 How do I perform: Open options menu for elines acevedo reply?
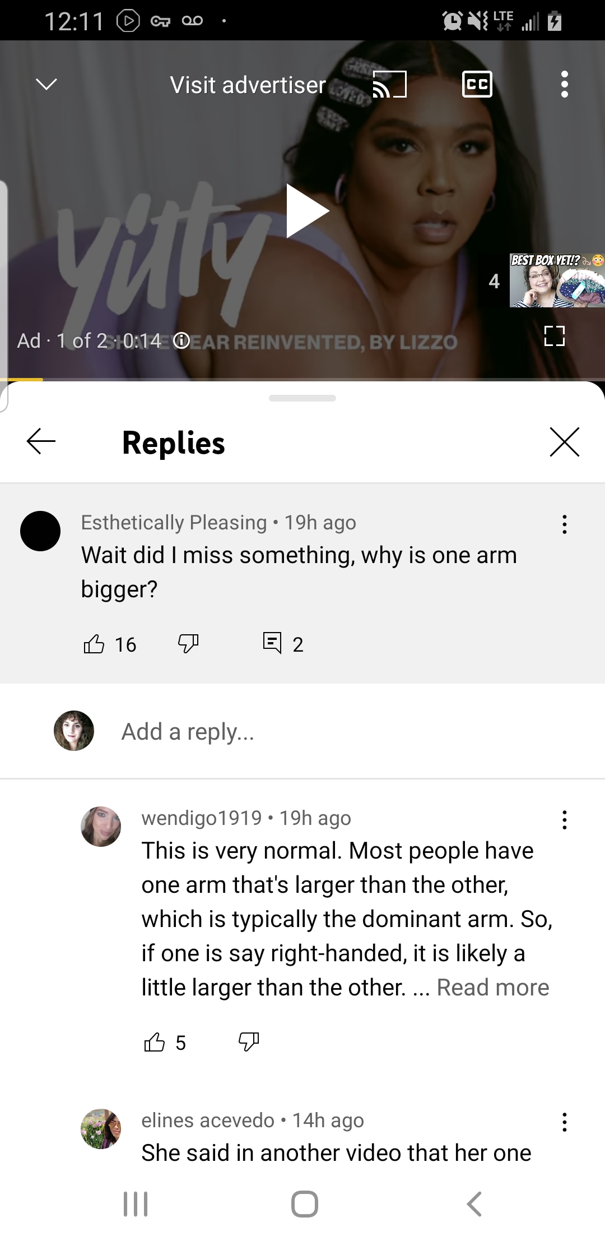point(565,1122)
